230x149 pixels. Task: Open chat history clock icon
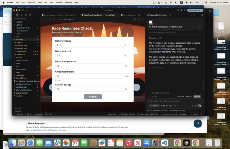coord(195,15)
